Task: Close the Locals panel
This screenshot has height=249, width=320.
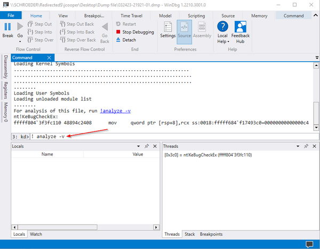Action: coord(155,146)
